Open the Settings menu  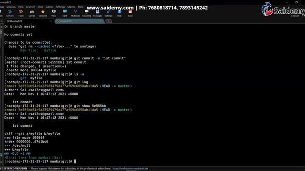point(61,7)
